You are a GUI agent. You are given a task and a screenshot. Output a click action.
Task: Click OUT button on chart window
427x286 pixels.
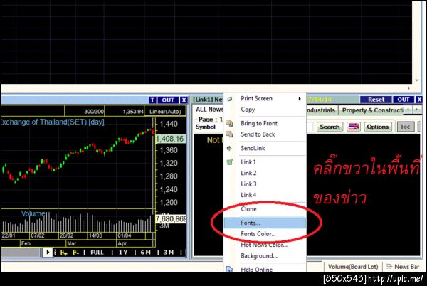[x=168, y=100]
